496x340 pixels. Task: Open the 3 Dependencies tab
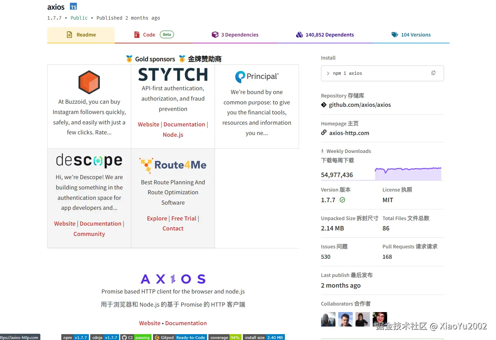coord(235,35)
